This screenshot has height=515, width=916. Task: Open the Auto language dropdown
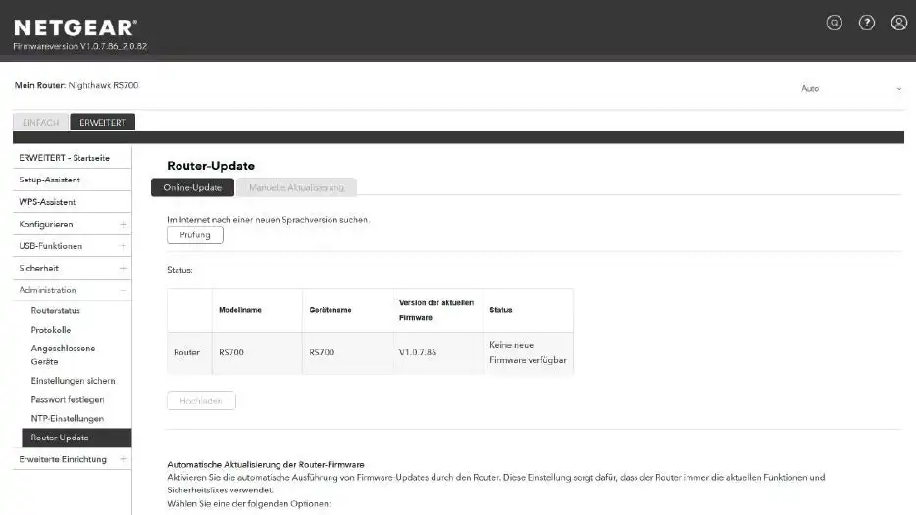point(849,89)
